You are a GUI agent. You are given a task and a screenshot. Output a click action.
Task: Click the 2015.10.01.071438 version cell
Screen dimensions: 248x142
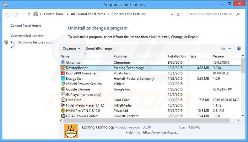[x=226, y=100]
